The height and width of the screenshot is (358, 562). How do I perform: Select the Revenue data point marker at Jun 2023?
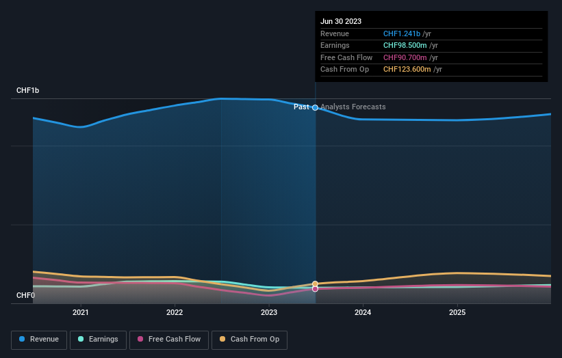[315, 108]
